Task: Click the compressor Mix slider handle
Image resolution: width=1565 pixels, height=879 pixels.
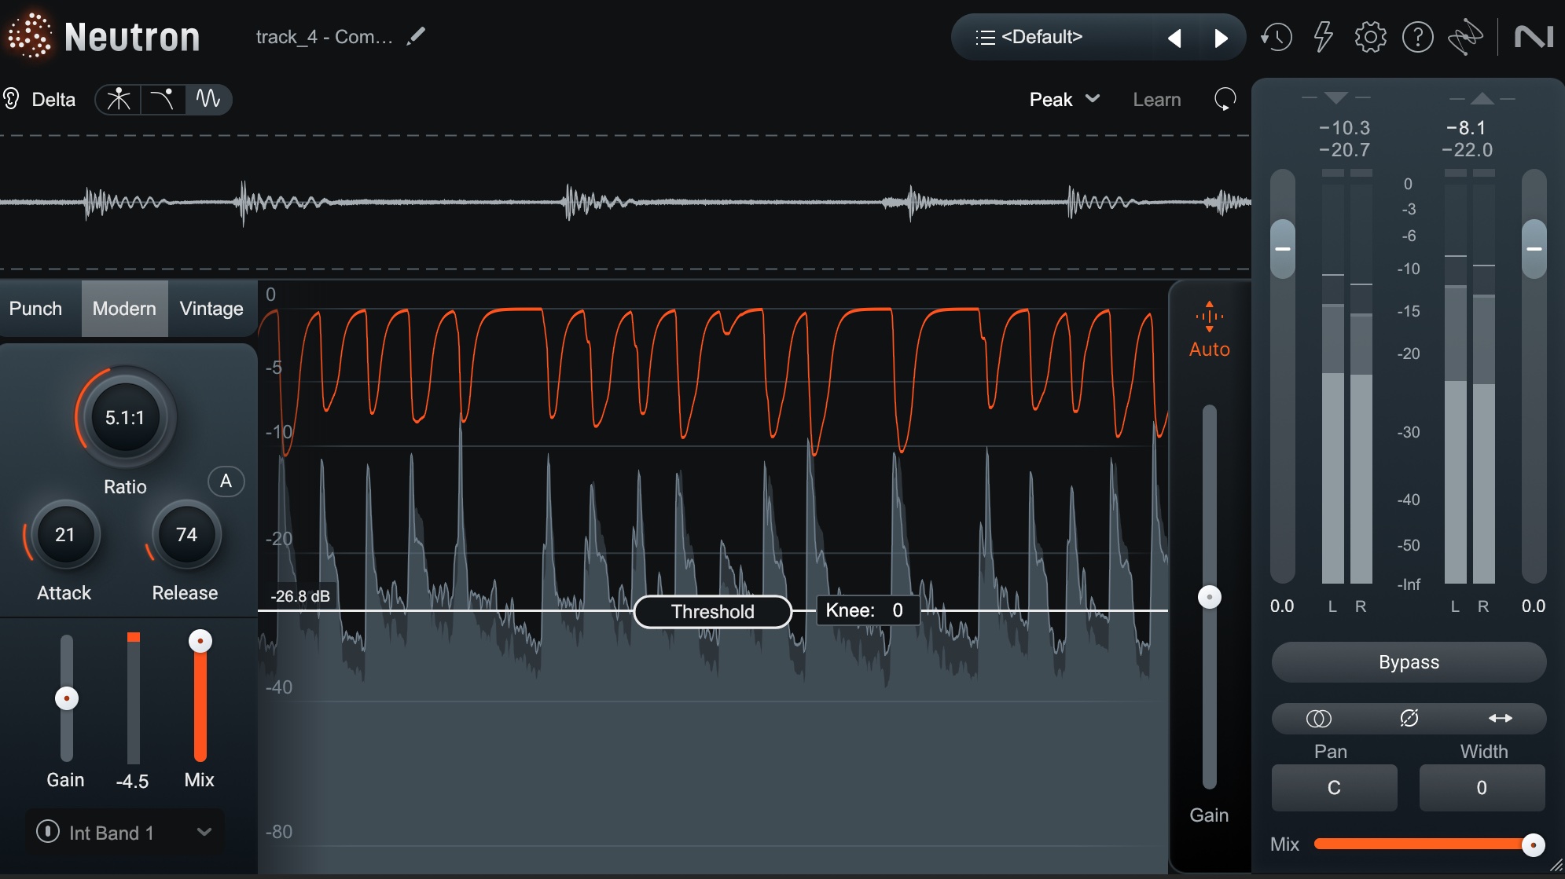Action: tap(200, 641)
